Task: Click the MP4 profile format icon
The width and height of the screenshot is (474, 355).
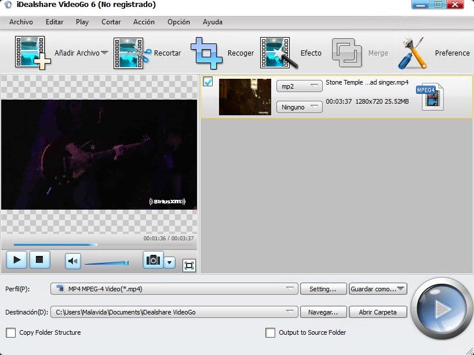Action: pos(60,288)
